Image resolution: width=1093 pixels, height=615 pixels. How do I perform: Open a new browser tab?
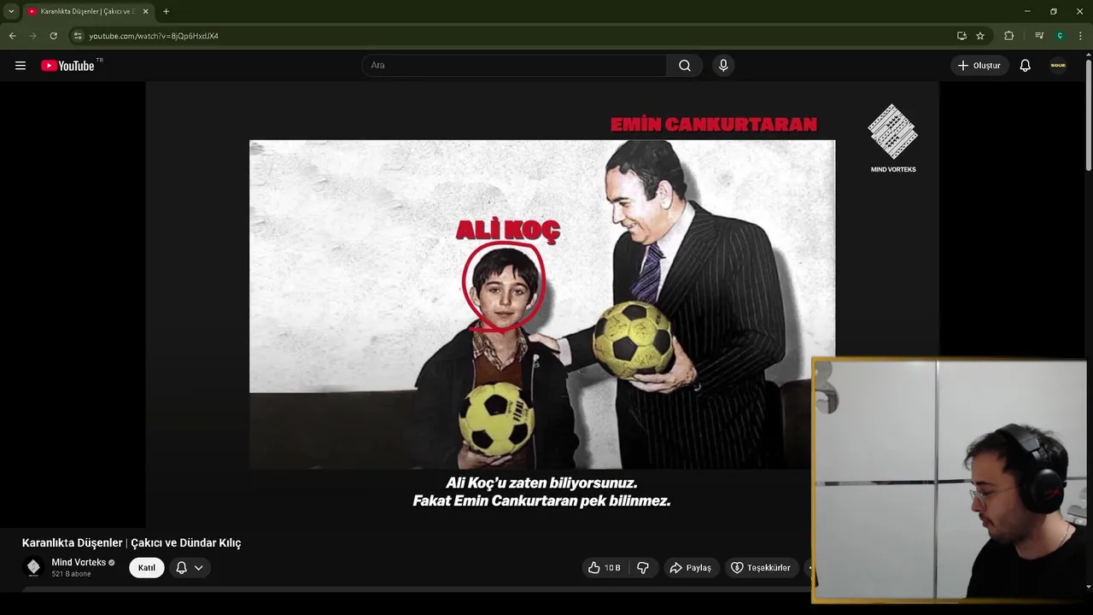click(166, 11)
